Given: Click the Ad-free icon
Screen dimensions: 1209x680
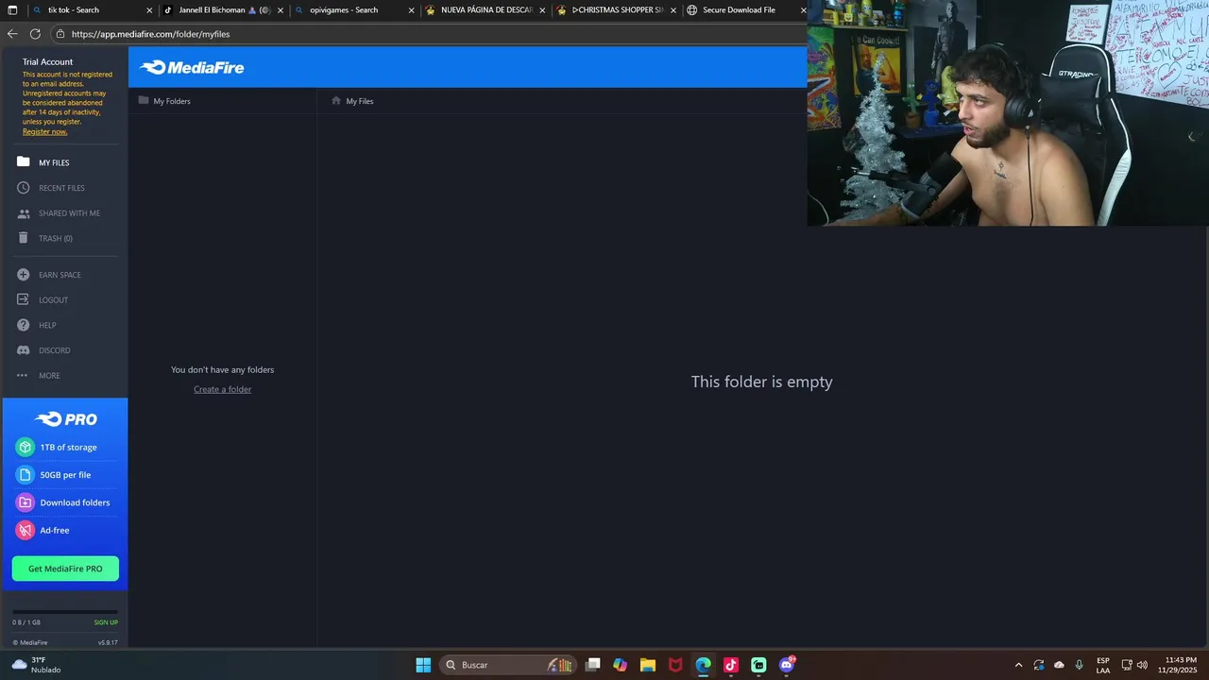Looking at the screenshot, I should click(x=25, y=531).
